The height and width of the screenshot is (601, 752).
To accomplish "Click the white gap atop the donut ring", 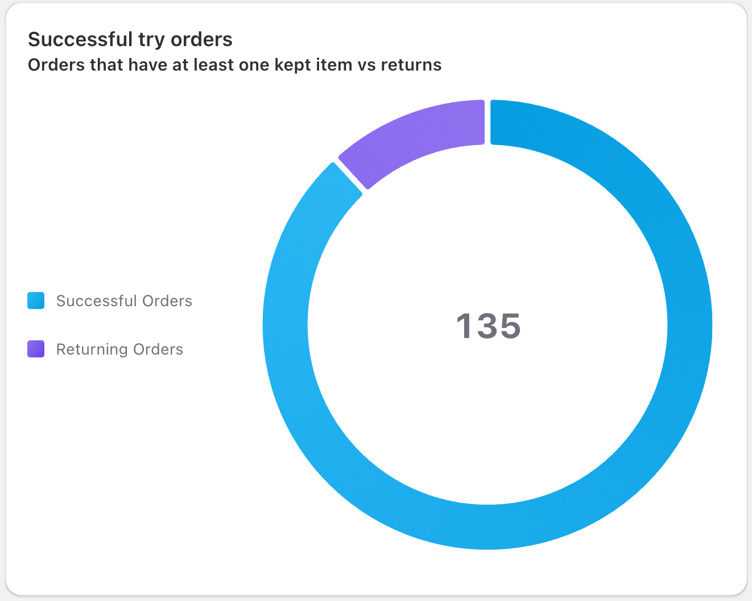I will (x=487, y=122).
